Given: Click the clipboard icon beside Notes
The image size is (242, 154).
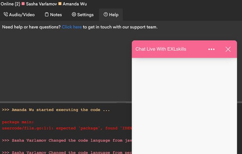Looking at the screenshot, I should (x=47, y=14).
